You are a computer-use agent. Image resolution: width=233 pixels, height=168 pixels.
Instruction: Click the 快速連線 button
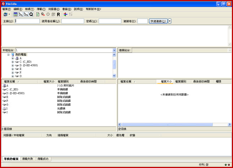click(158, 21)
